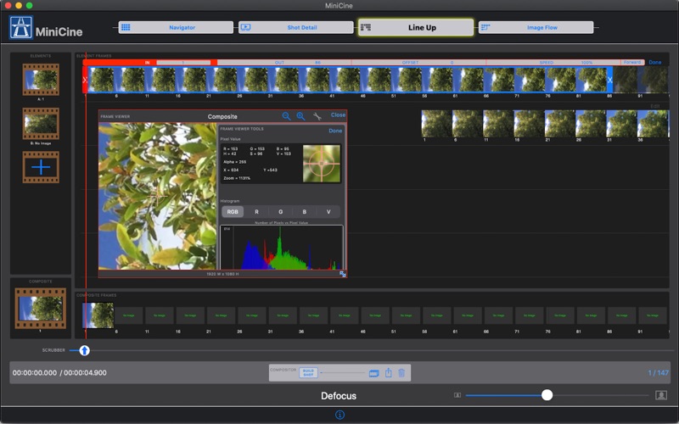Screen dimensions: 679x424
Task: Show the V channel histogram
Action: (x=328, y=211)
